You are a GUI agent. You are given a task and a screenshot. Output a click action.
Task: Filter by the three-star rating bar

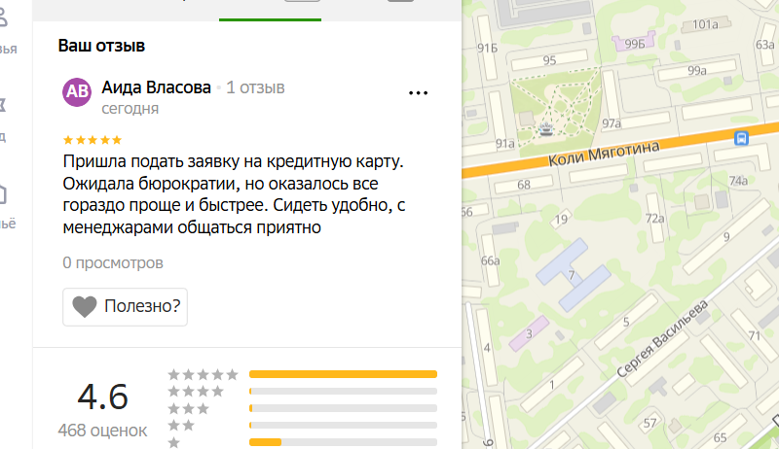[343, 408]
